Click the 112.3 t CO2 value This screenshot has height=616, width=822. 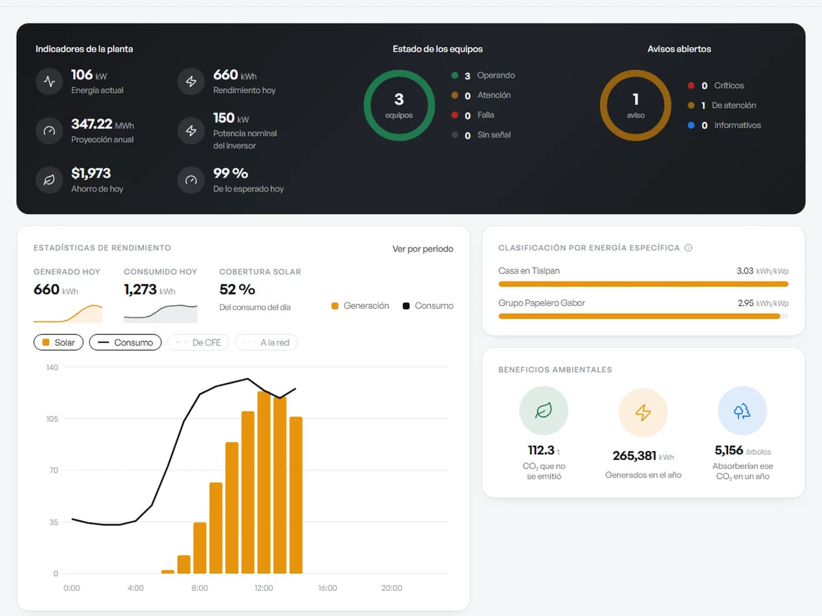544,451
